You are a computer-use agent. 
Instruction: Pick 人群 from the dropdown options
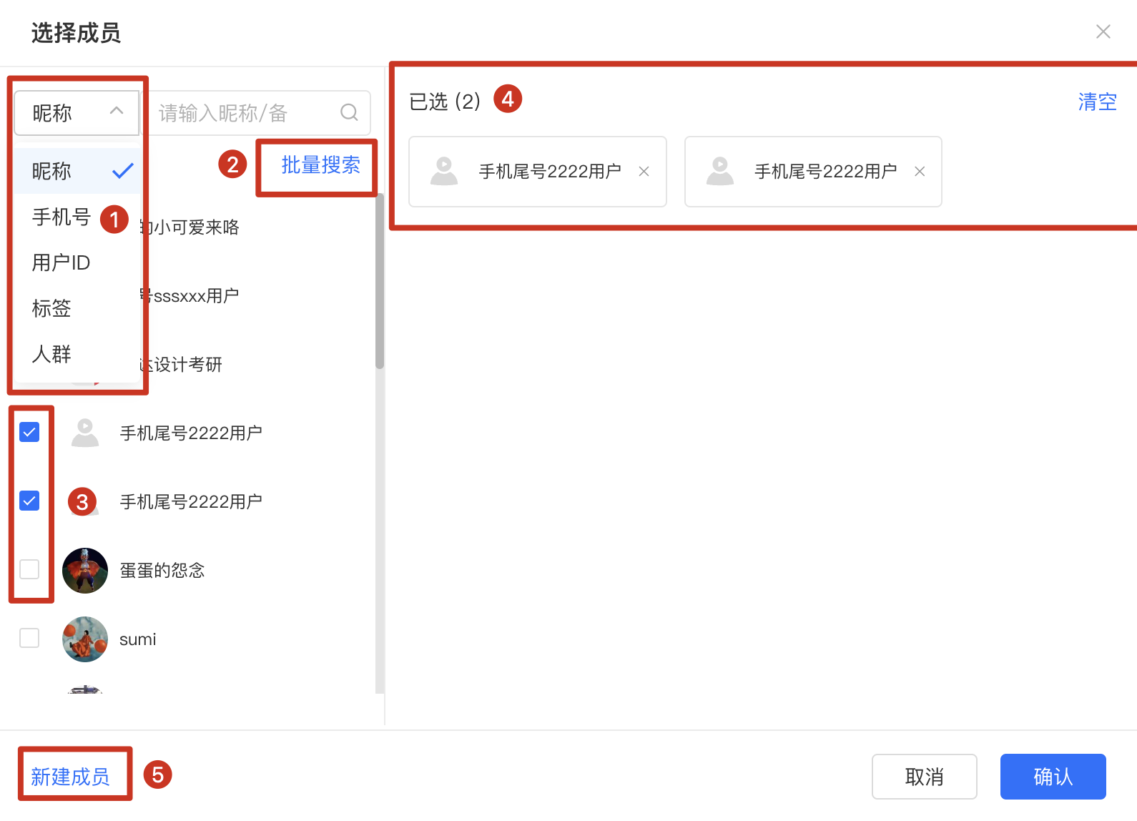tap(51, 354)
